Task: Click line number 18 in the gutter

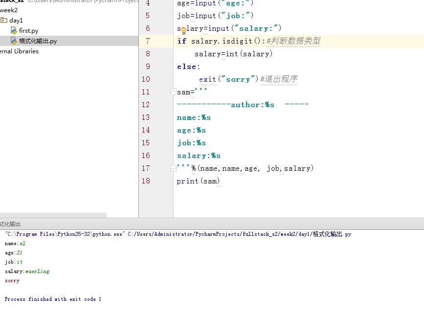Action: 146,181
